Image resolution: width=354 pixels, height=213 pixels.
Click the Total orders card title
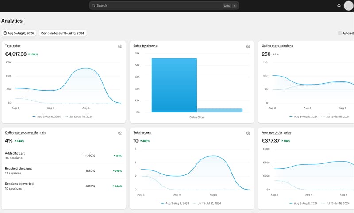142,132
